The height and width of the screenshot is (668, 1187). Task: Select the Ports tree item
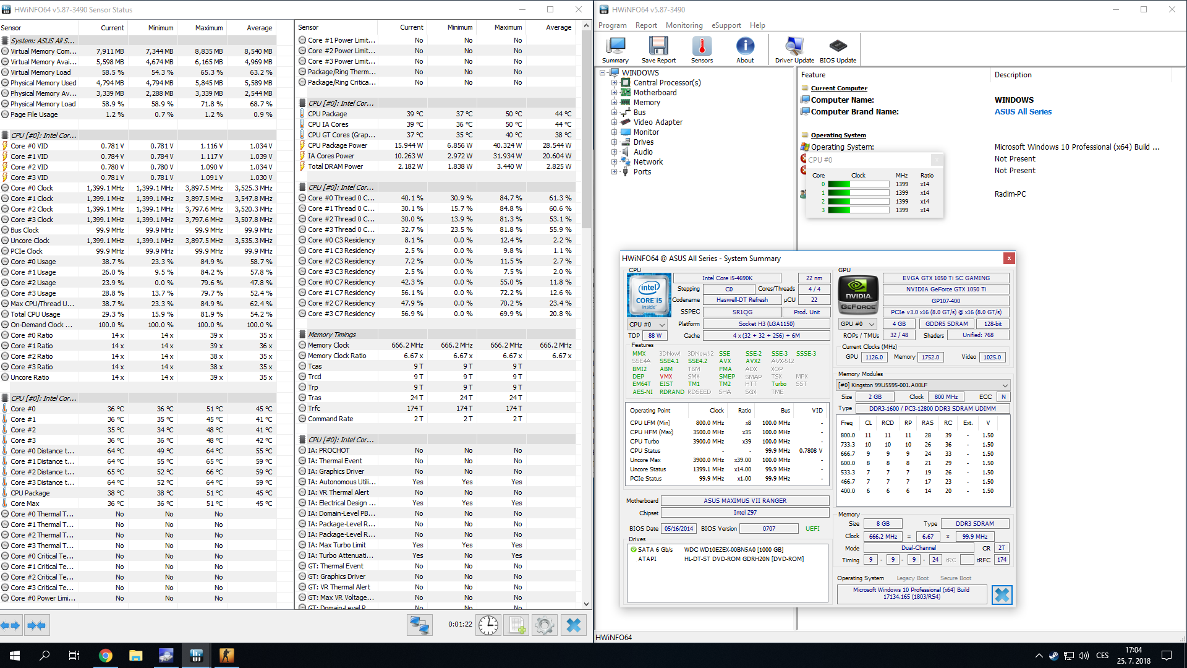pos(642,172)
